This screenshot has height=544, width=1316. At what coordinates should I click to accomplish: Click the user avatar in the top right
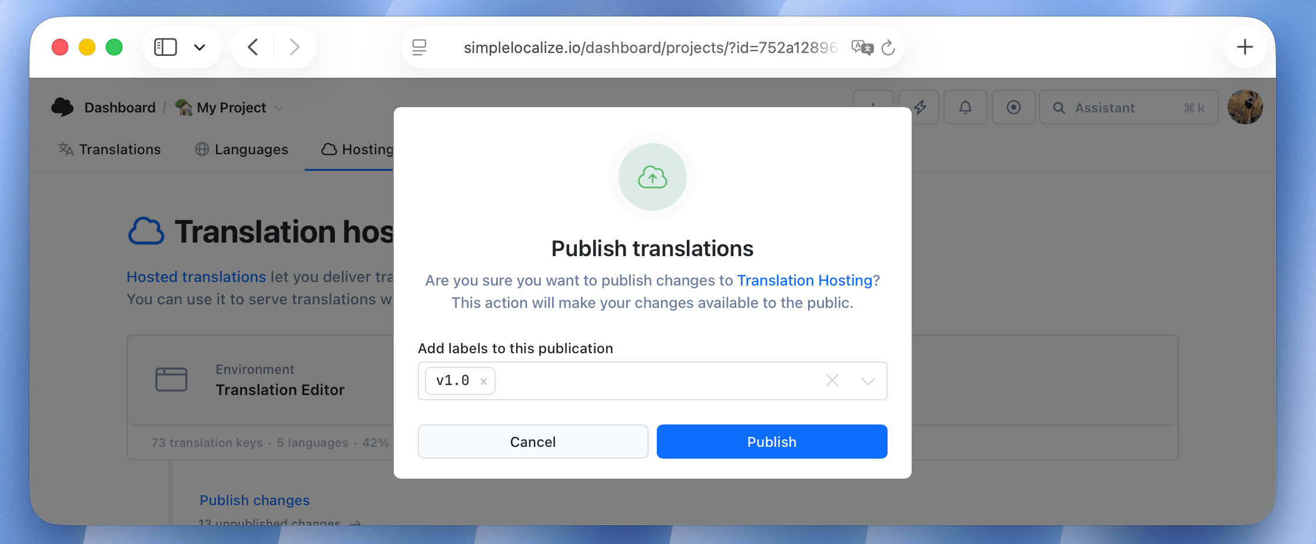point(1245,107)
